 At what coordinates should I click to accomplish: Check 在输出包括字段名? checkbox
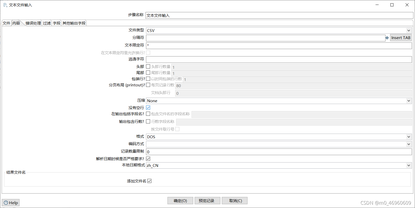[x=148, y=114]
